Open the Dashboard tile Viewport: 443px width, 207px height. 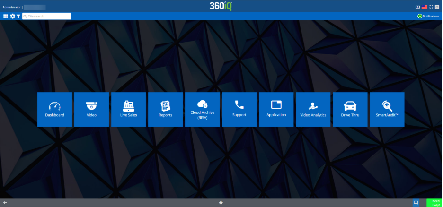[55, 109]
